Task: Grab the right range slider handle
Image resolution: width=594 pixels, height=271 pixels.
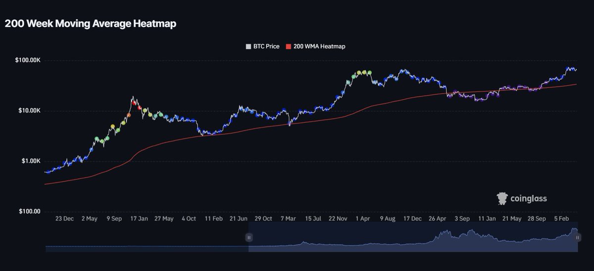Action: [577, 237]
